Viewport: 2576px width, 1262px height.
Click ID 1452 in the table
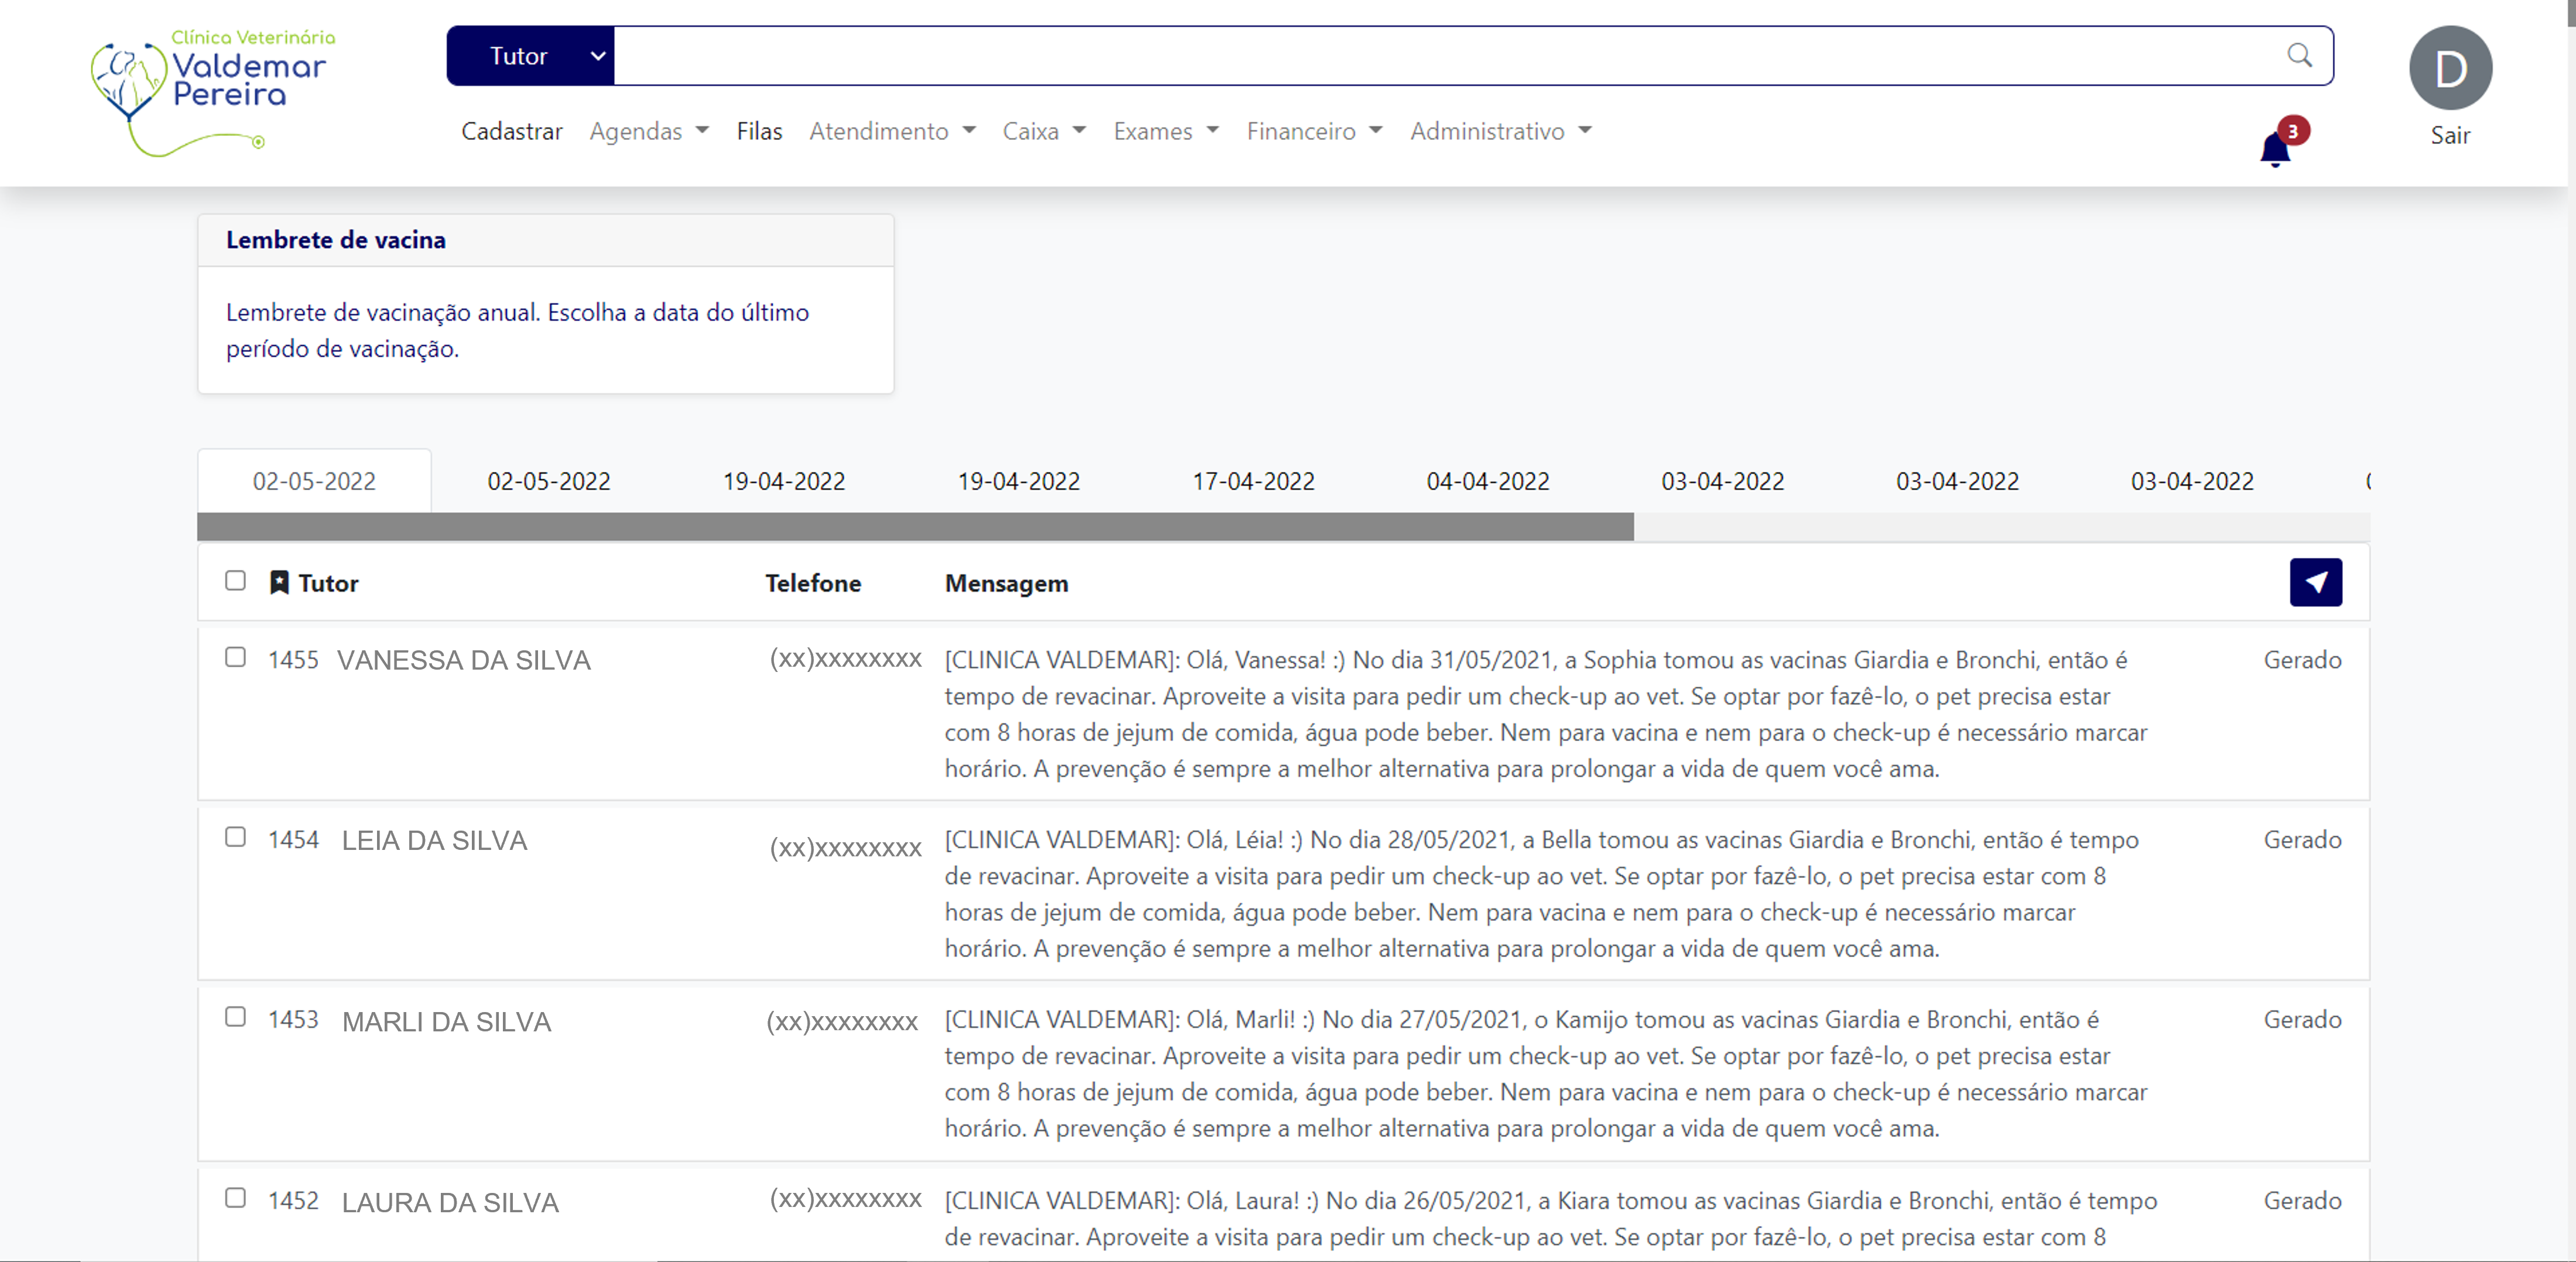click(293, 1201)
